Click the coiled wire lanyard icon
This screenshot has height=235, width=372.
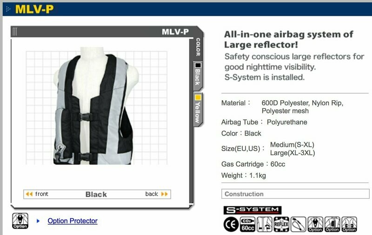click(x=298, y=224)
